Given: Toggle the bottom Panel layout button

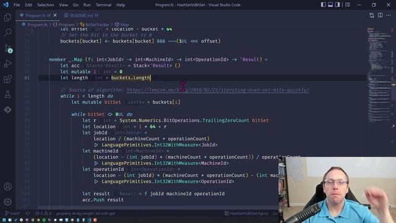Looking at the screenshot, I should pyautogui.click(x=330, y=5).
